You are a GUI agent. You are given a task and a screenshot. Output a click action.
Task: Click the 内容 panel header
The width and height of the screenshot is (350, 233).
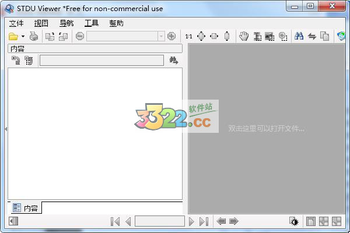pos(95,48)
